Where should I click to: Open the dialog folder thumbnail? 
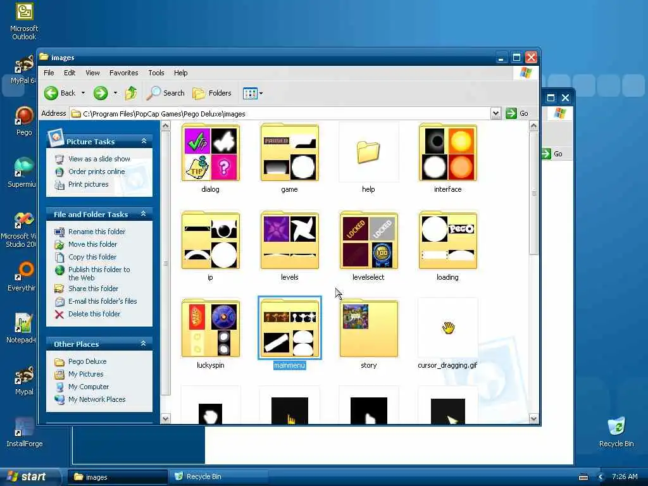210,152
